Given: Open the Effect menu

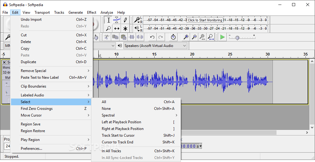Looking at the screenshot, I should point(92,13).
